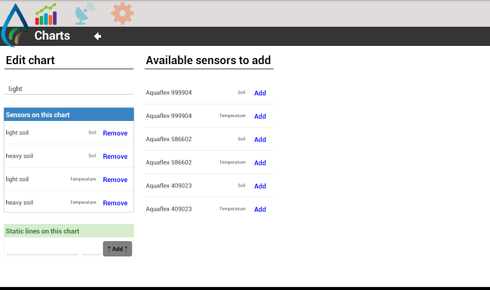Add Aquaflex 586602 Temperature sensor
Image resolution: width=490 pixels, height=290 pixels.
(260, 162)
